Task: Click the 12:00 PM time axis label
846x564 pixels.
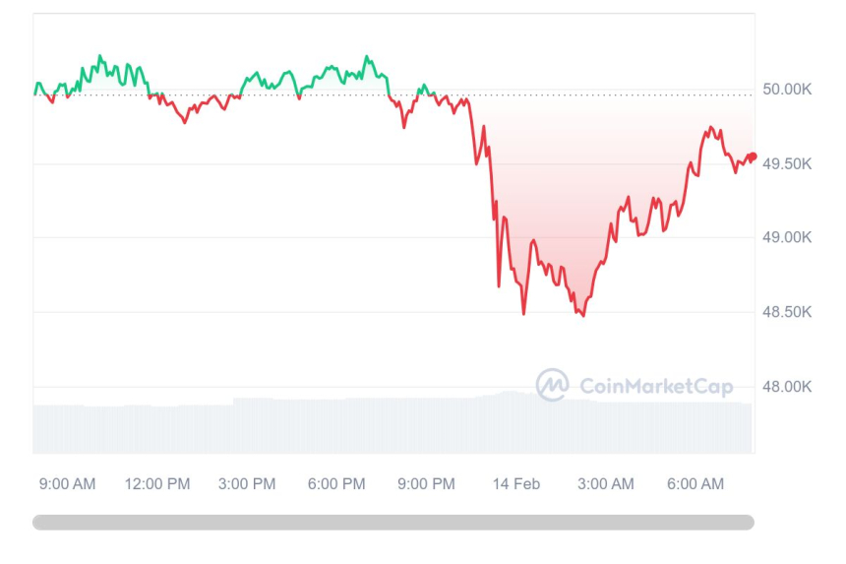Action: pos(157,483)
